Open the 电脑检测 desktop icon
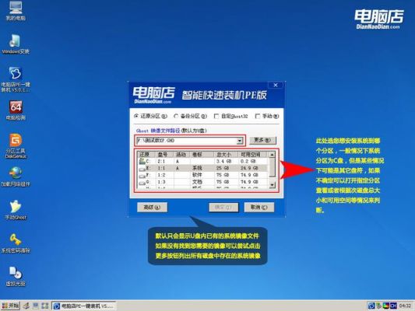415x311 pixels. click(16, 110)
